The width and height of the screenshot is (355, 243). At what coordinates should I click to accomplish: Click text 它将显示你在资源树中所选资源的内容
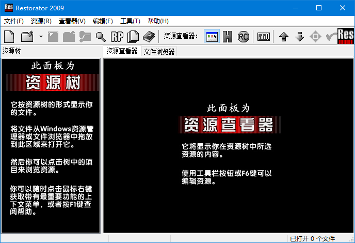(227, 150)
